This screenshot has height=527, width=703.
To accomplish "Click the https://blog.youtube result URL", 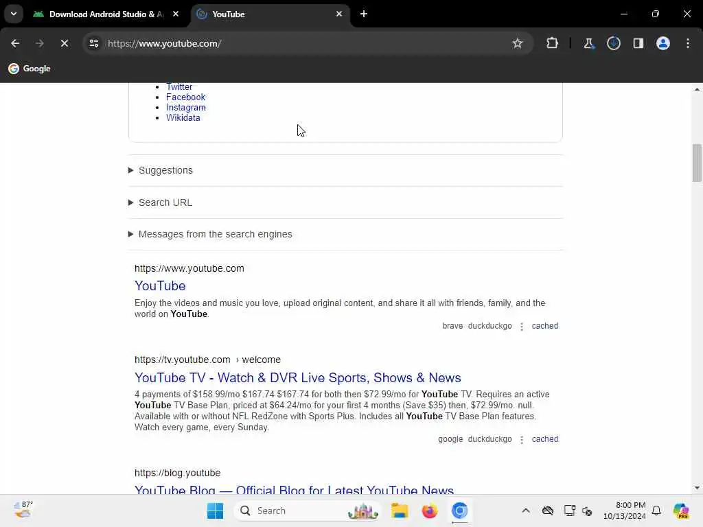I will point(178,473).
